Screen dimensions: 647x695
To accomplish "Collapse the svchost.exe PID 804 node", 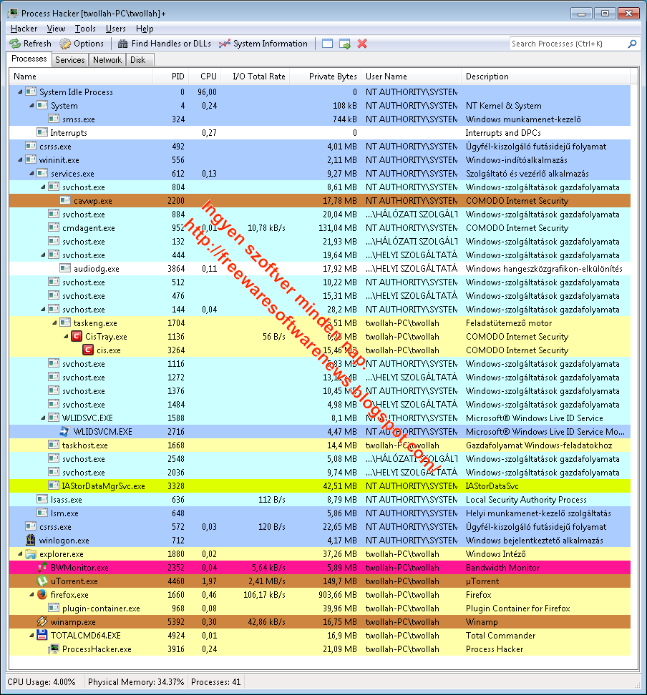I will tap(43, 187).
